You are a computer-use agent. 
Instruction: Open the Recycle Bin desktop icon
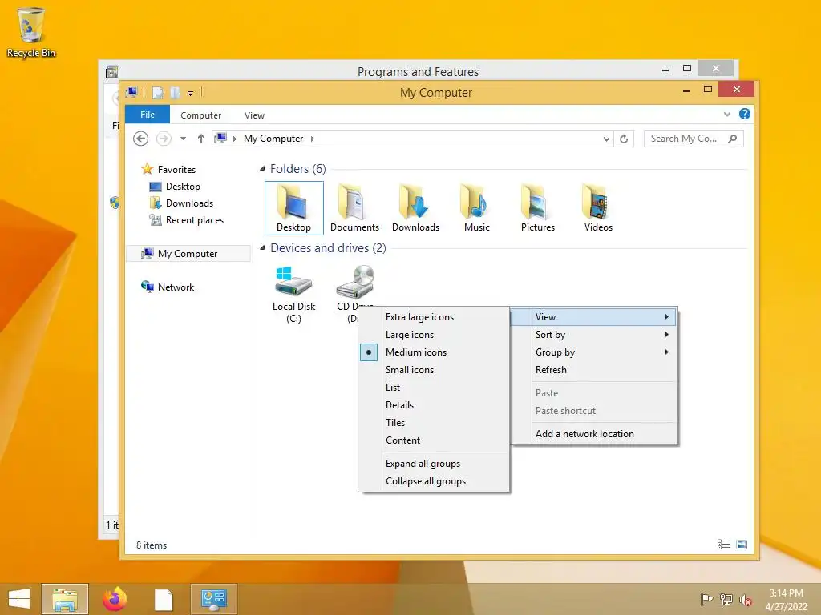pyautogui.click(x=31, y=32)
